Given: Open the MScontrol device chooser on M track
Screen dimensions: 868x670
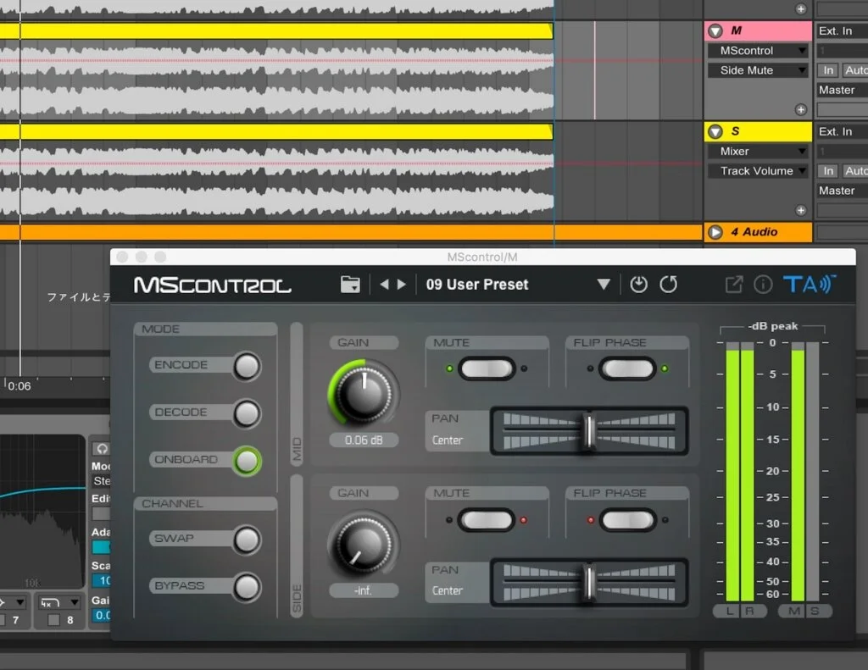Looking at the screenshot, I should tap(758, 51).
